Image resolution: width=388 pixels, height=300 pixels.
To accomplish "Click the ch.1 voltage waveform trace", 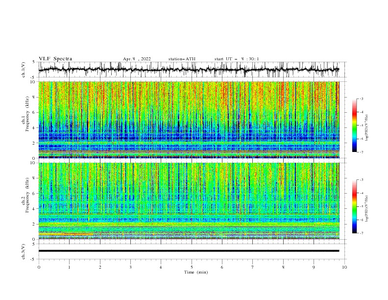I will tap(189, 70).
